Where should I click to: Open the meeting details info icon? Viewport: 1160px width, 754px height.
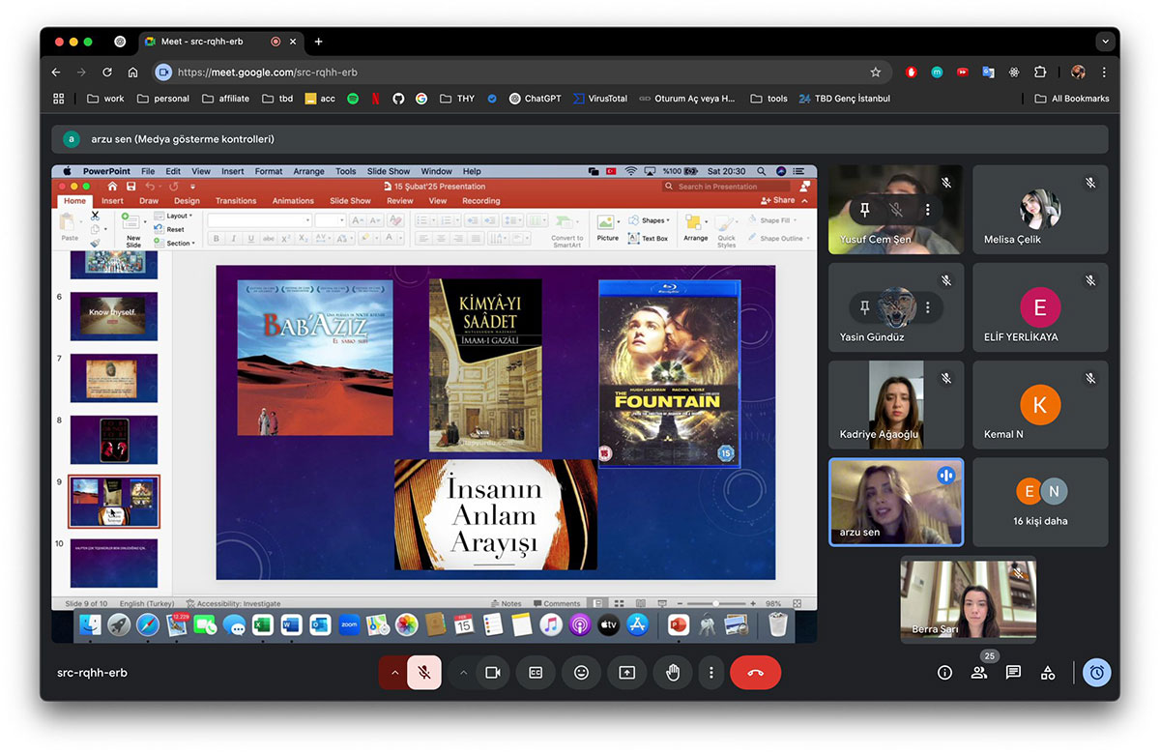(944, 673)
